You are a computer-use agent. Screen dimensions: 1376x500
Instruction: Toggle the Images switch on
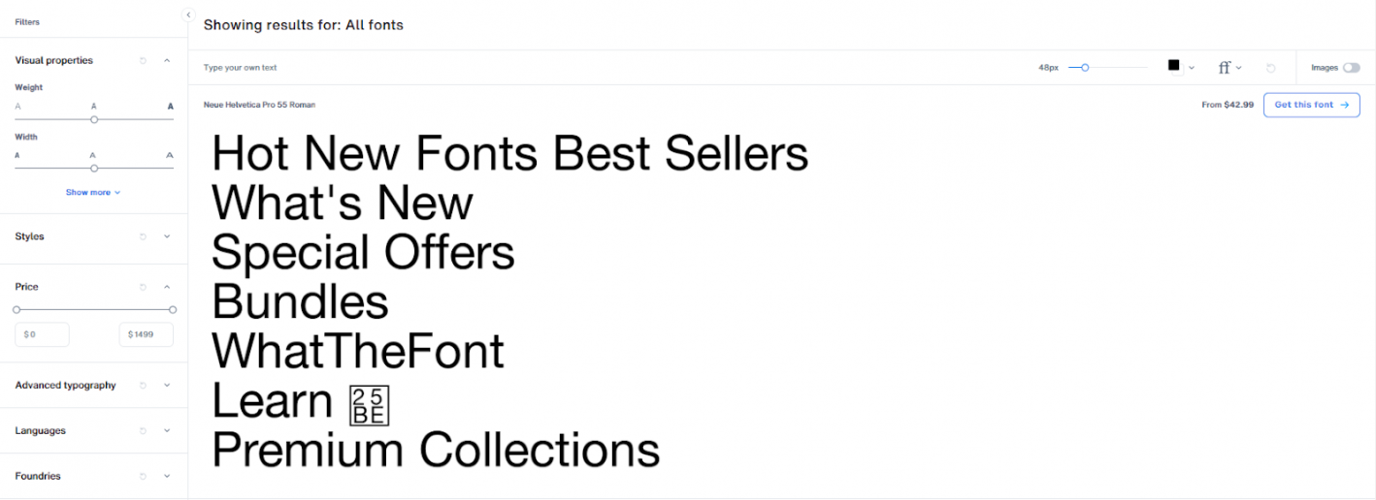tap(1351, 68)
